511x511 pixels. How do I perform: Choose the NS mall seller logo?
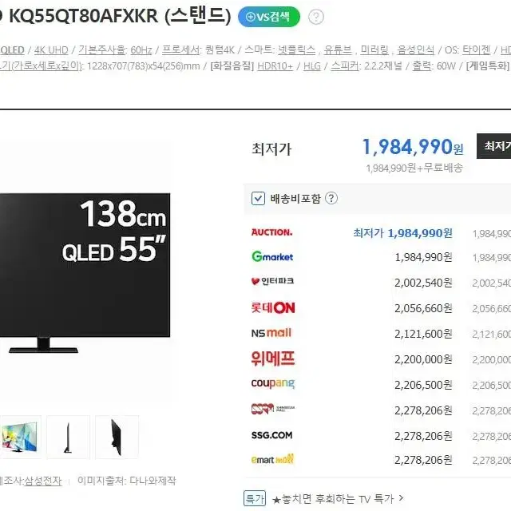271,333
